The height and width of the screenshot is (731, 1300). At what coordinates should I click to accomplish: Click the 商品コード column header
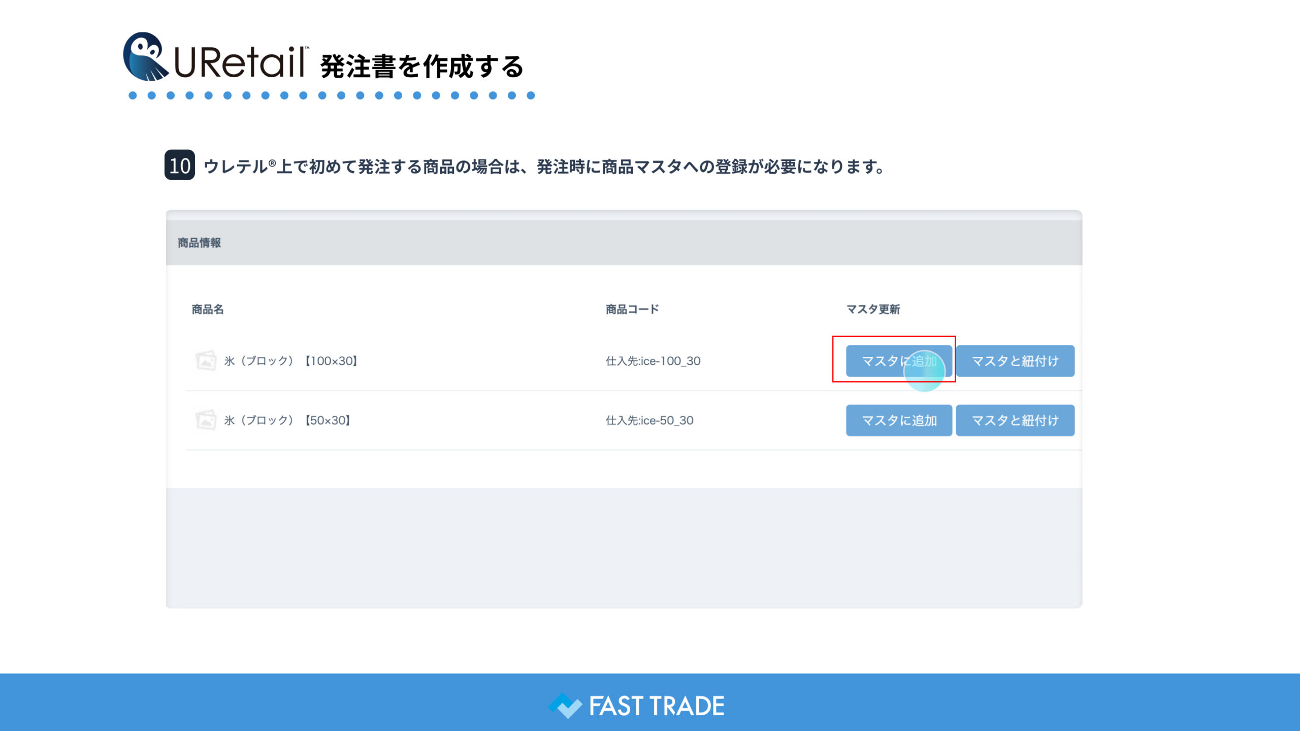[632, 309]
